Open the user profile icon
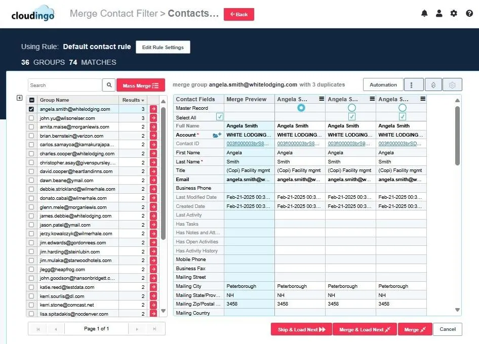479x344 pixels. tap(439, 14)
